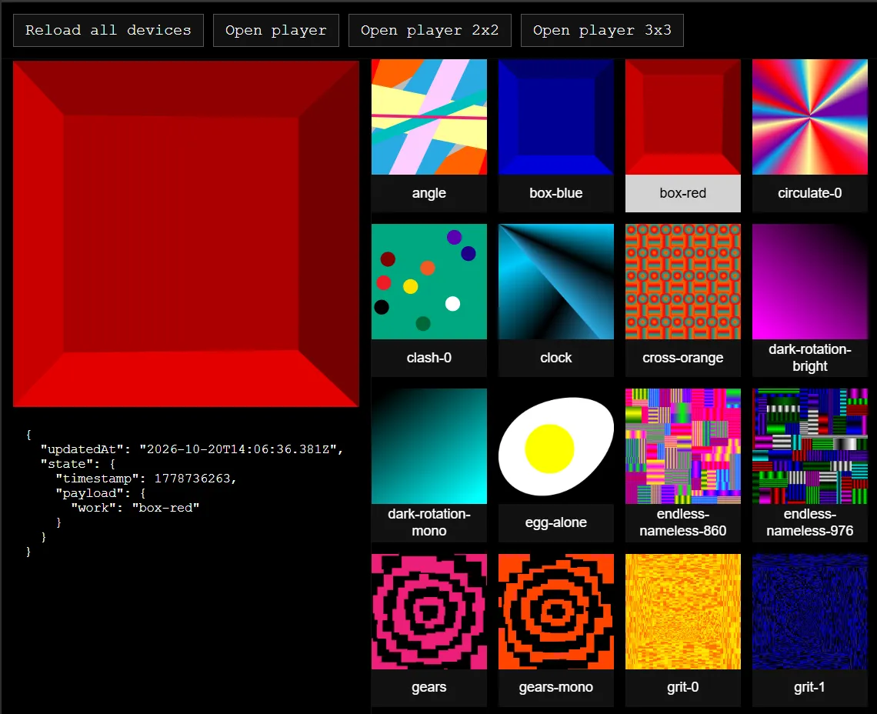Image resolution: width=877 pixels, height=714 pixels.
Task: Select the angle artwork thumbnail
Action: point(429,117)
